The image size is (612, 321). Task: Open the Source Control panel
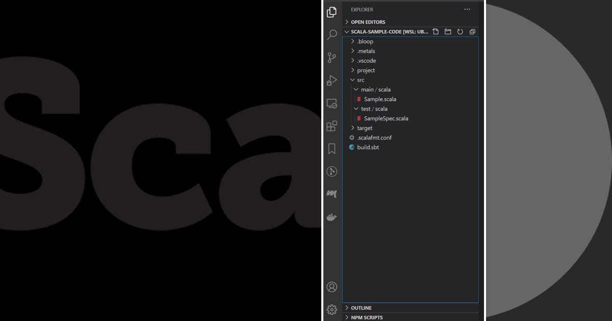331,57
